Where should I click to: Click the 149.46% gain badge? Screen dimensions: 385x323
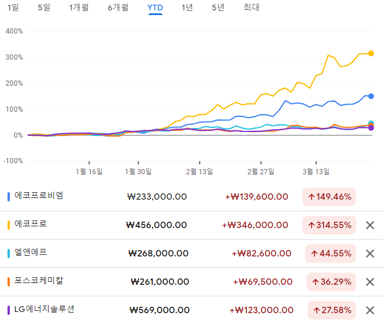pyautogui.click(x=329, y=197)
